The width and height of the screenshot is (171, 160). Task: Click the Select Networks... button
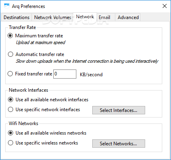coord(119,143)
